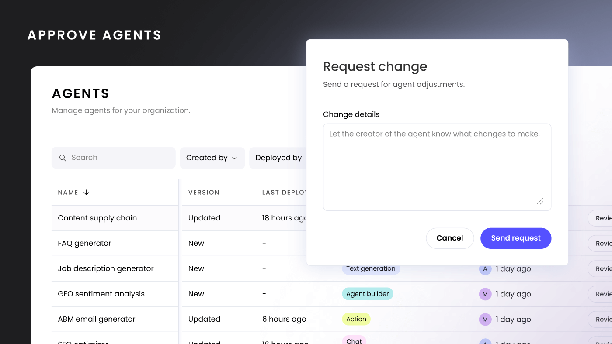The height and width of the screenshot is (344, 612).
Task: Click into the Search agents field
Action: (118, 158)
